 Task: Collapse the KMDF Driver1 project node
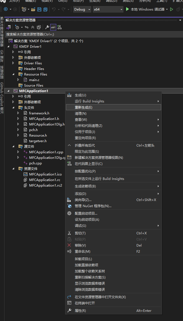coord(8,46)
